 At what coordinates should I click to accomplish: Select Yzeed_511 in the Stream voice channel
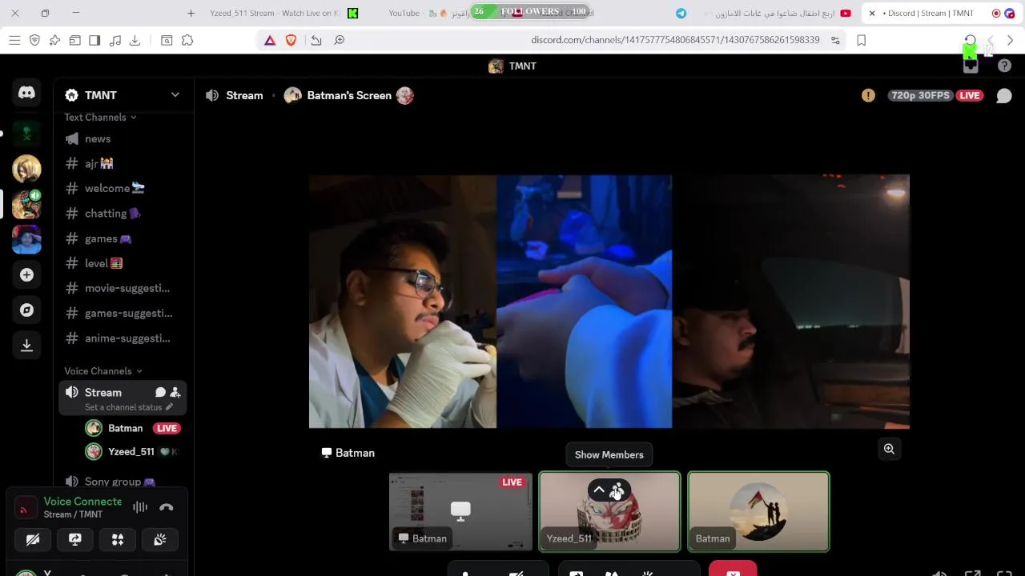tap(132, 452)
